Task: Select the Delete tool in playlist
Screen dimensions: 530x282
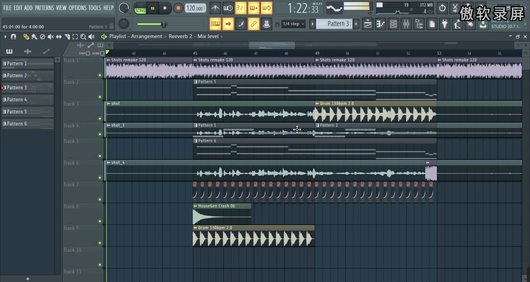Action: (x=43, y=37)
